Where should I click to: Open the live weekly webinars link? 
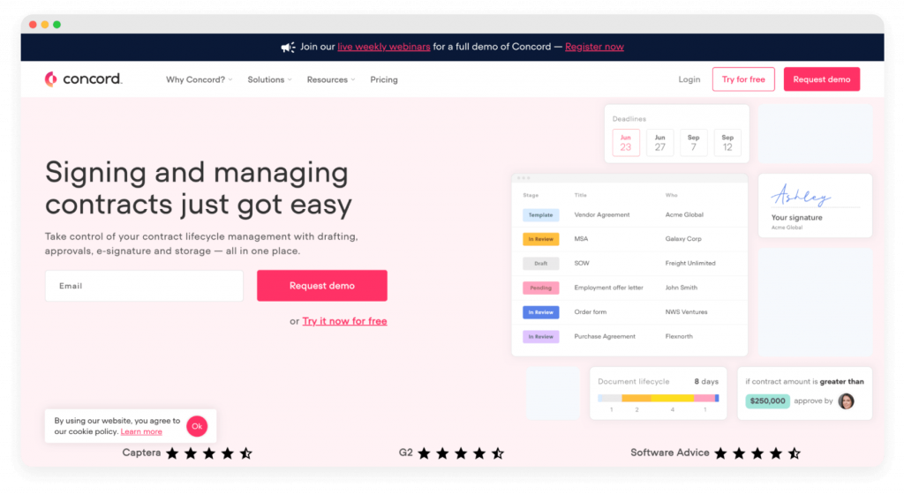pyautogui.click(x=383, y=47)
